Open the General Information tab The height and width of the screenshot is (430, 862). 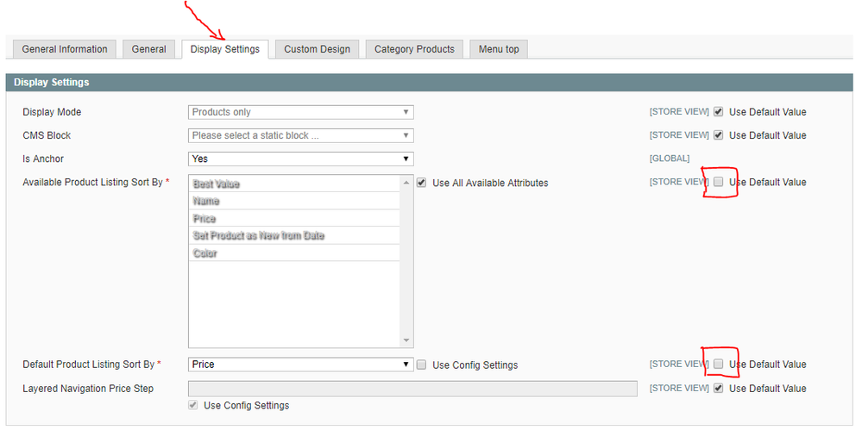click(x=65, y=49)
